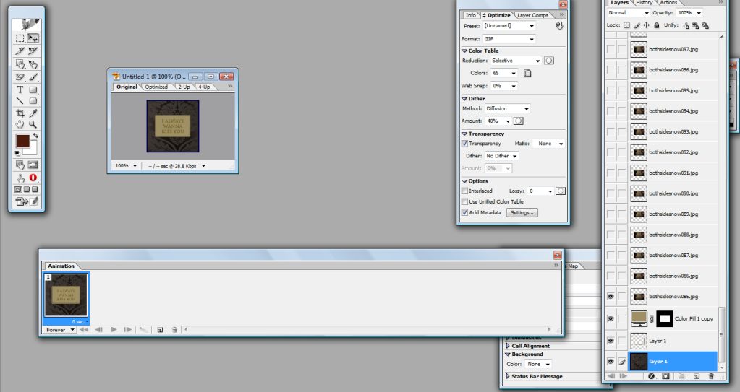Collapse the Color Table section
Viewport: 740px width, 392px height.
pos(464,51)
